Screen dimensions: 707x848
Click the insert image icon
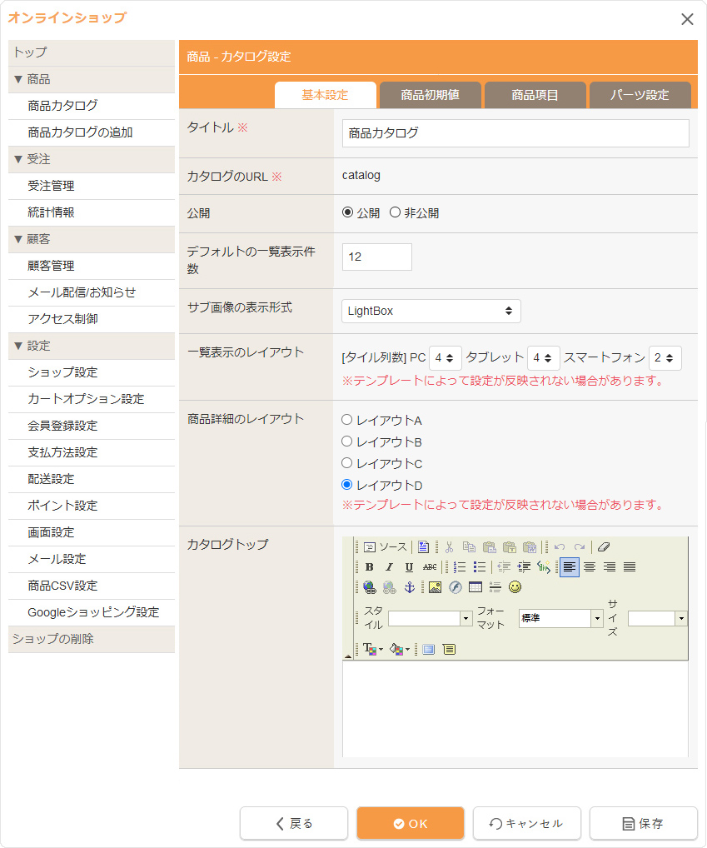click(x=435, y=587)
